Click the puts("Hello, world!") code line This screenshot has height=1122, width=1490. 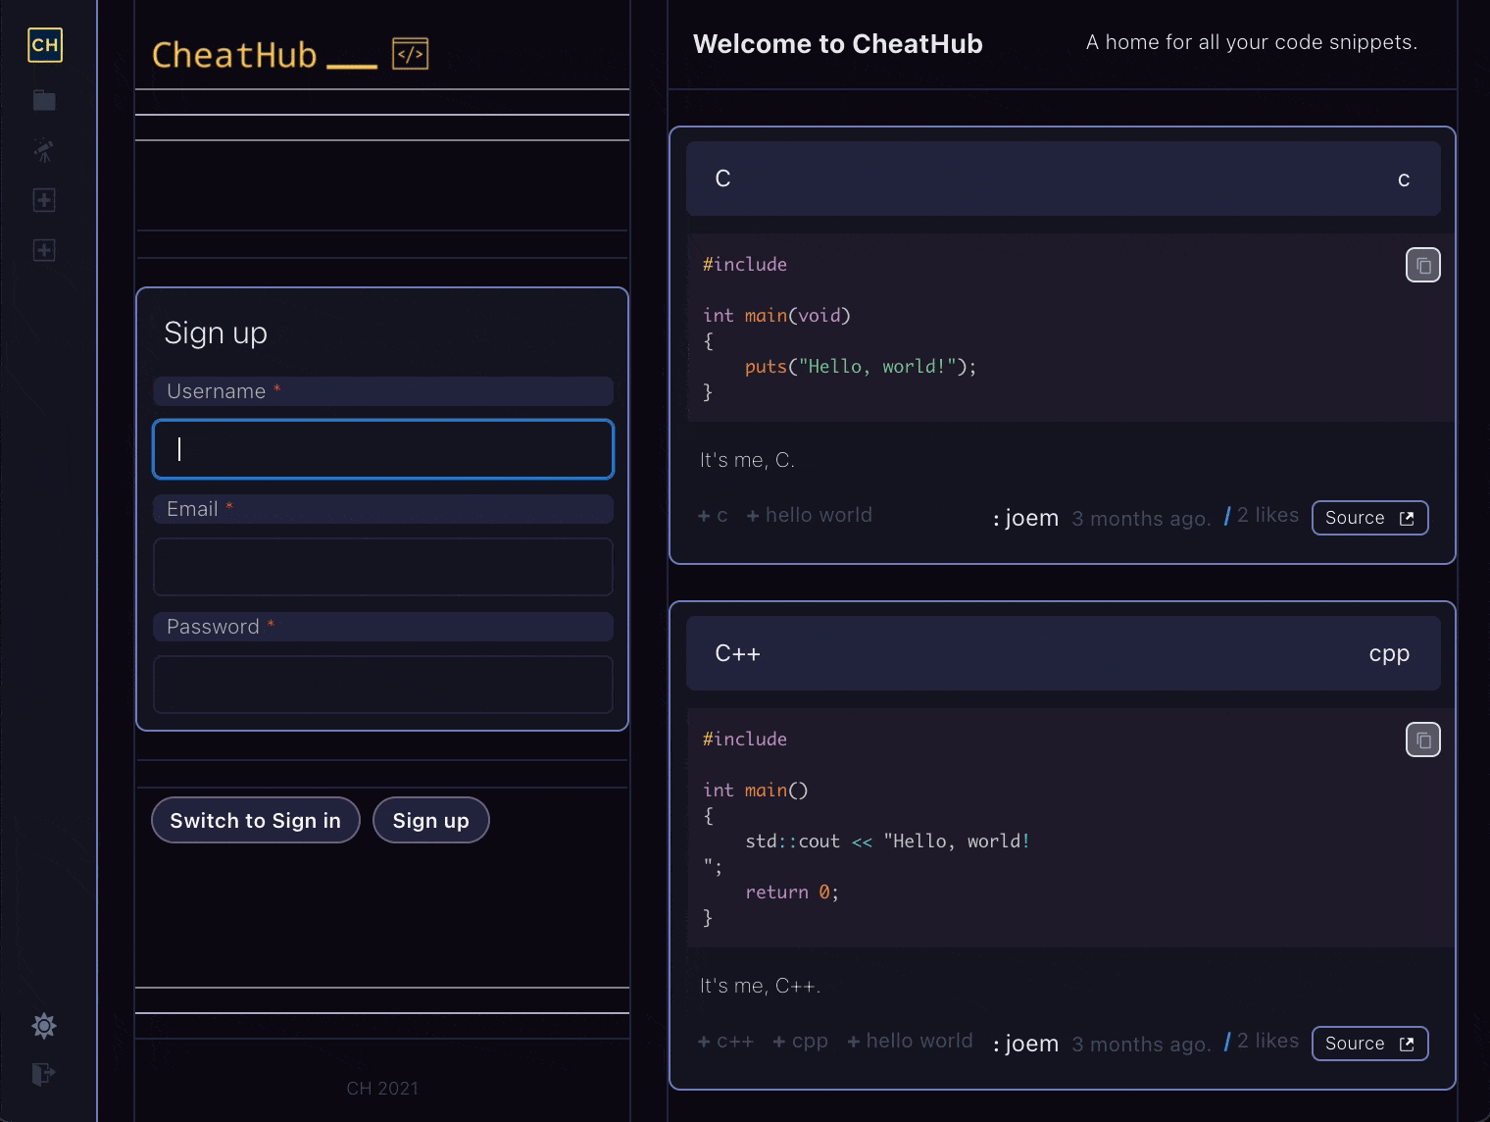point(861,367)
